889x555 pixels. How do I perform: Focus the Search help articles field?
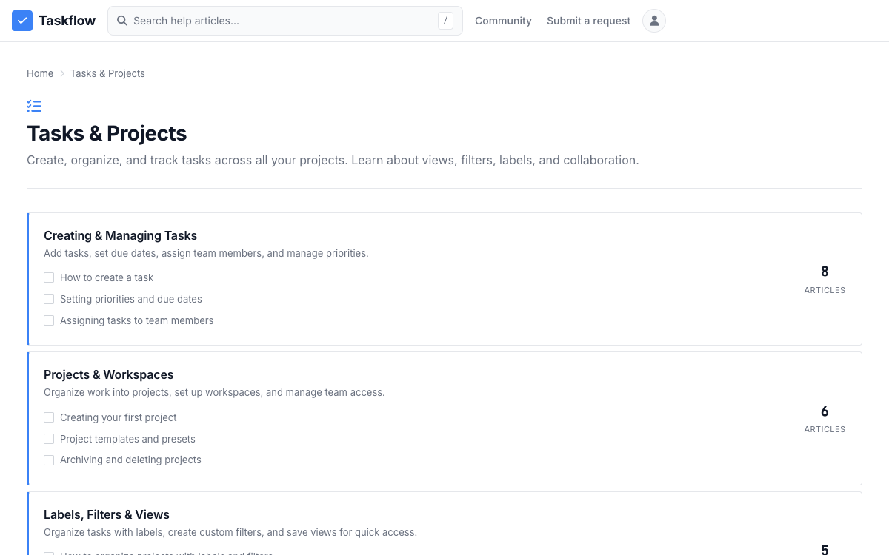pyautogui.click(x=285, y=21)
